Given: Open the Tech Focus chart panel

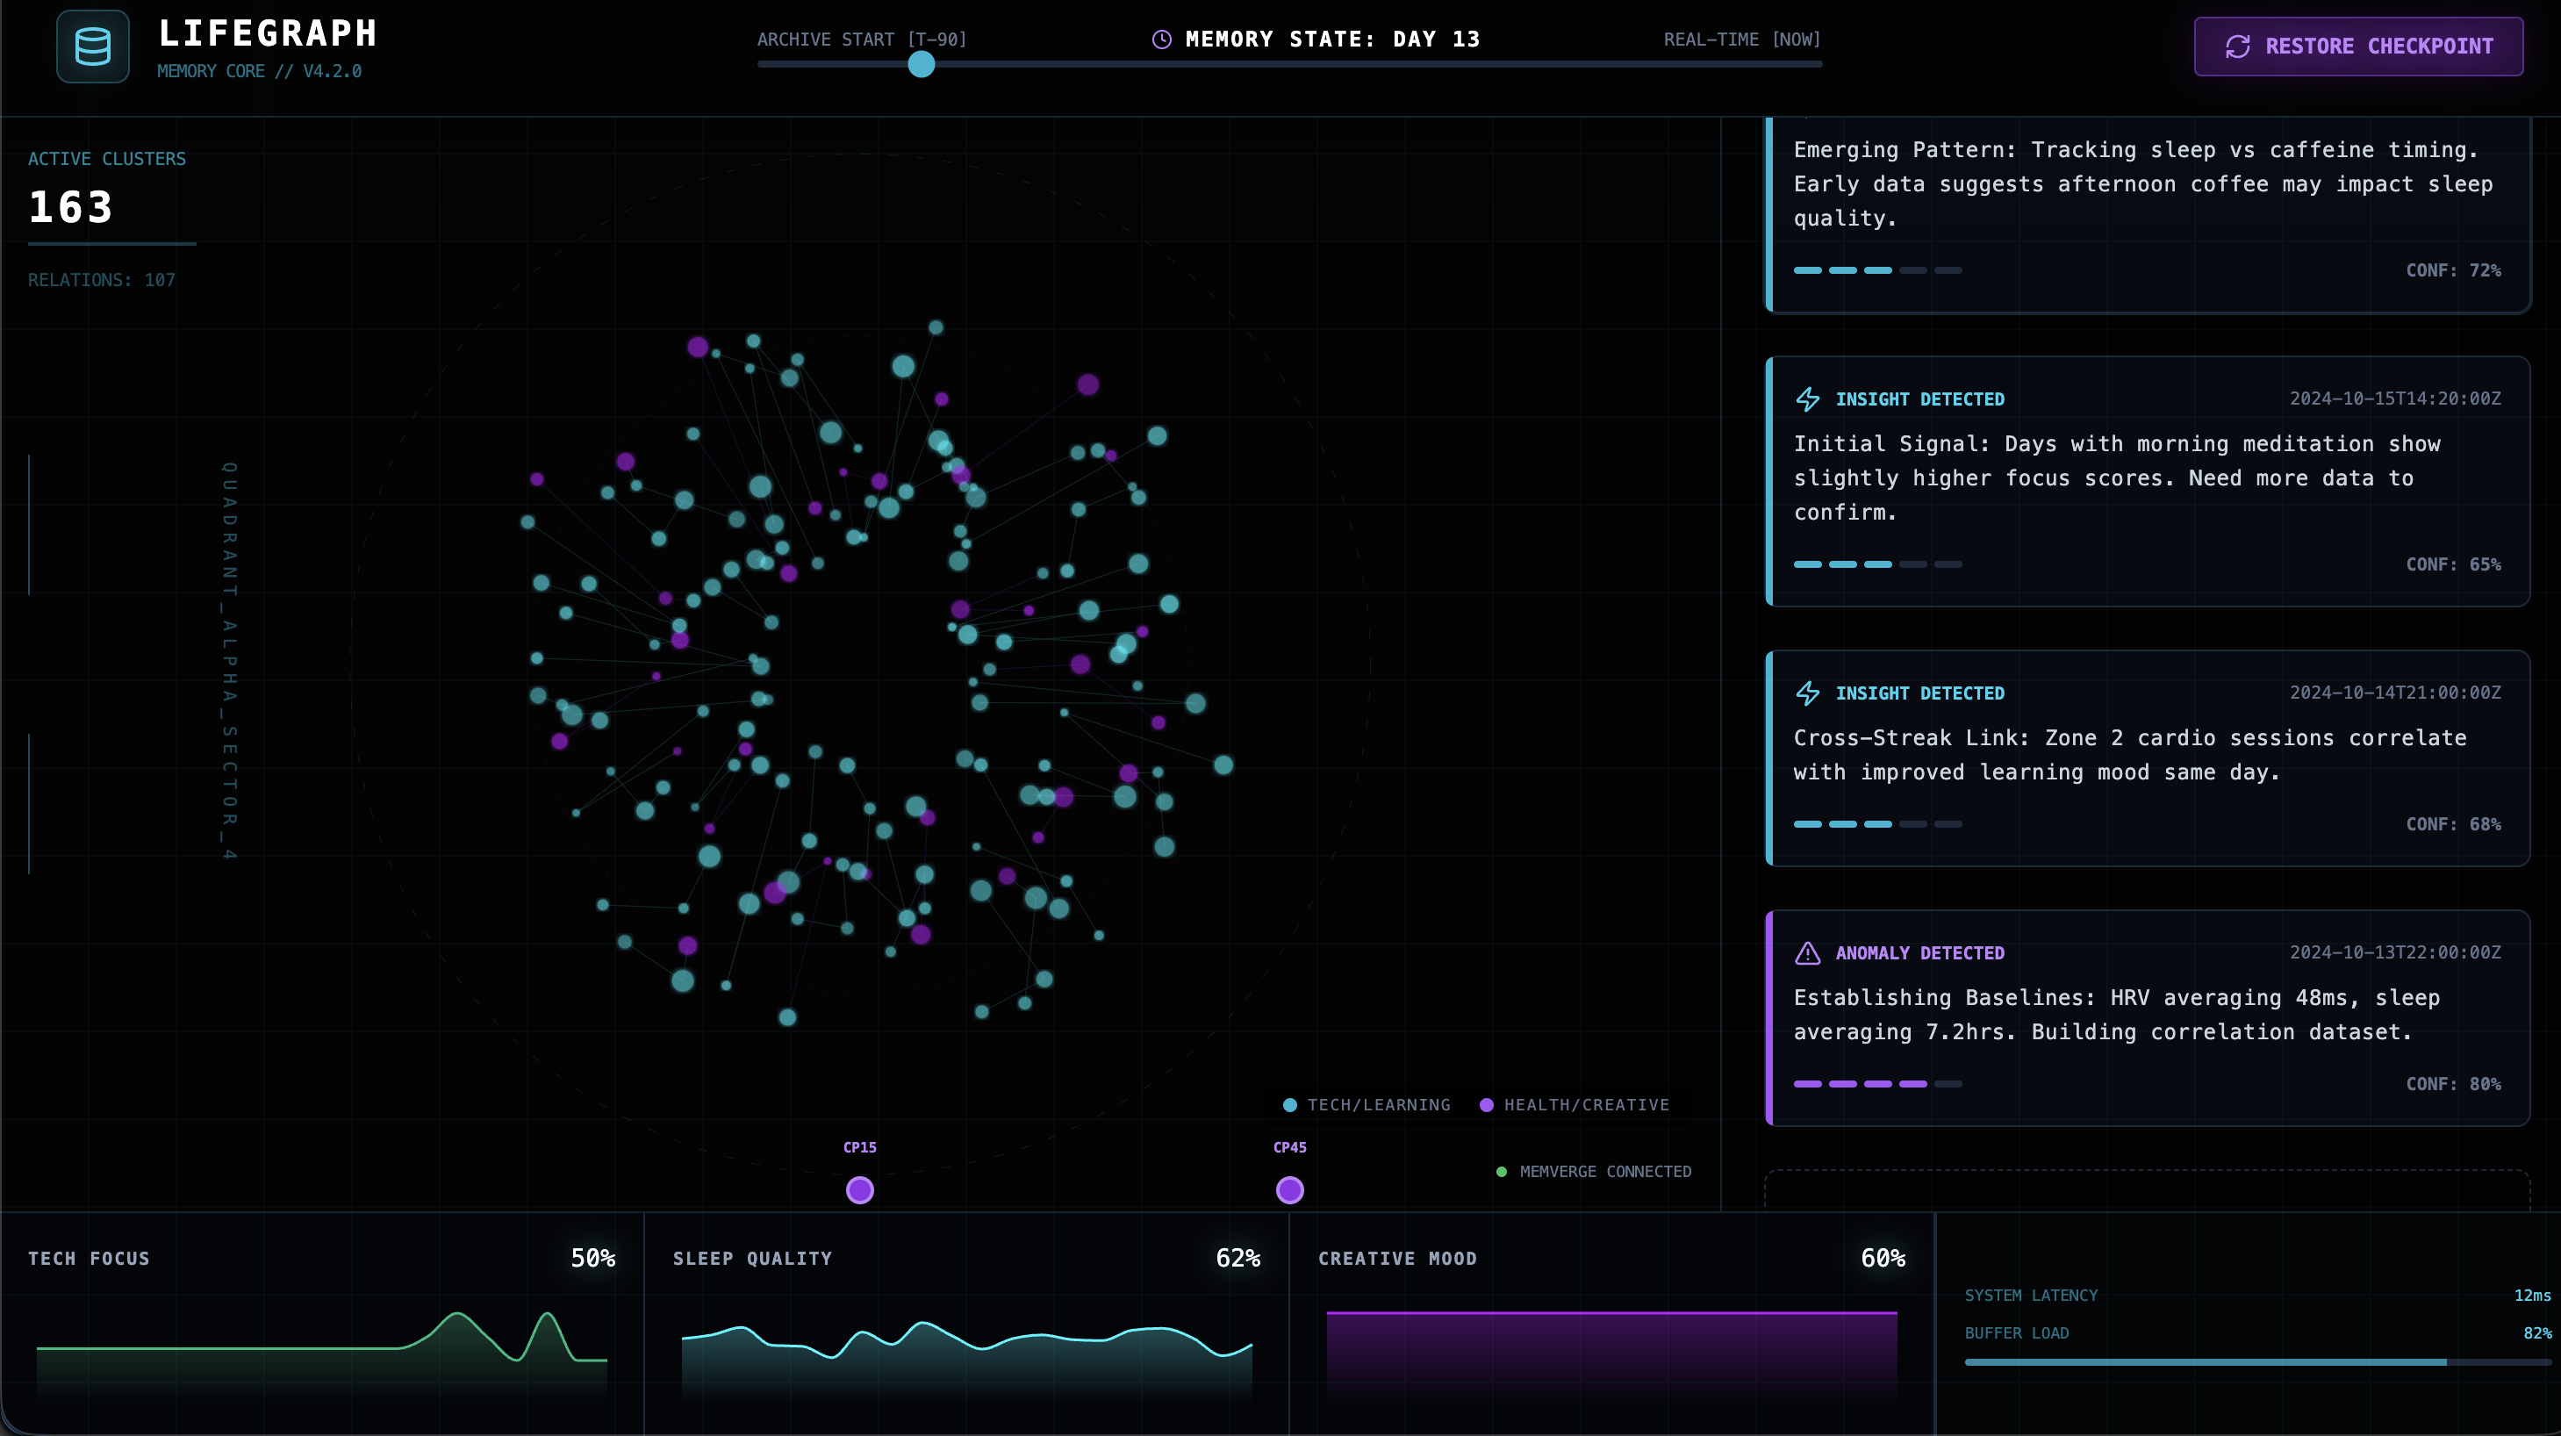Looking at the screenshot, I should [321, 1323].
